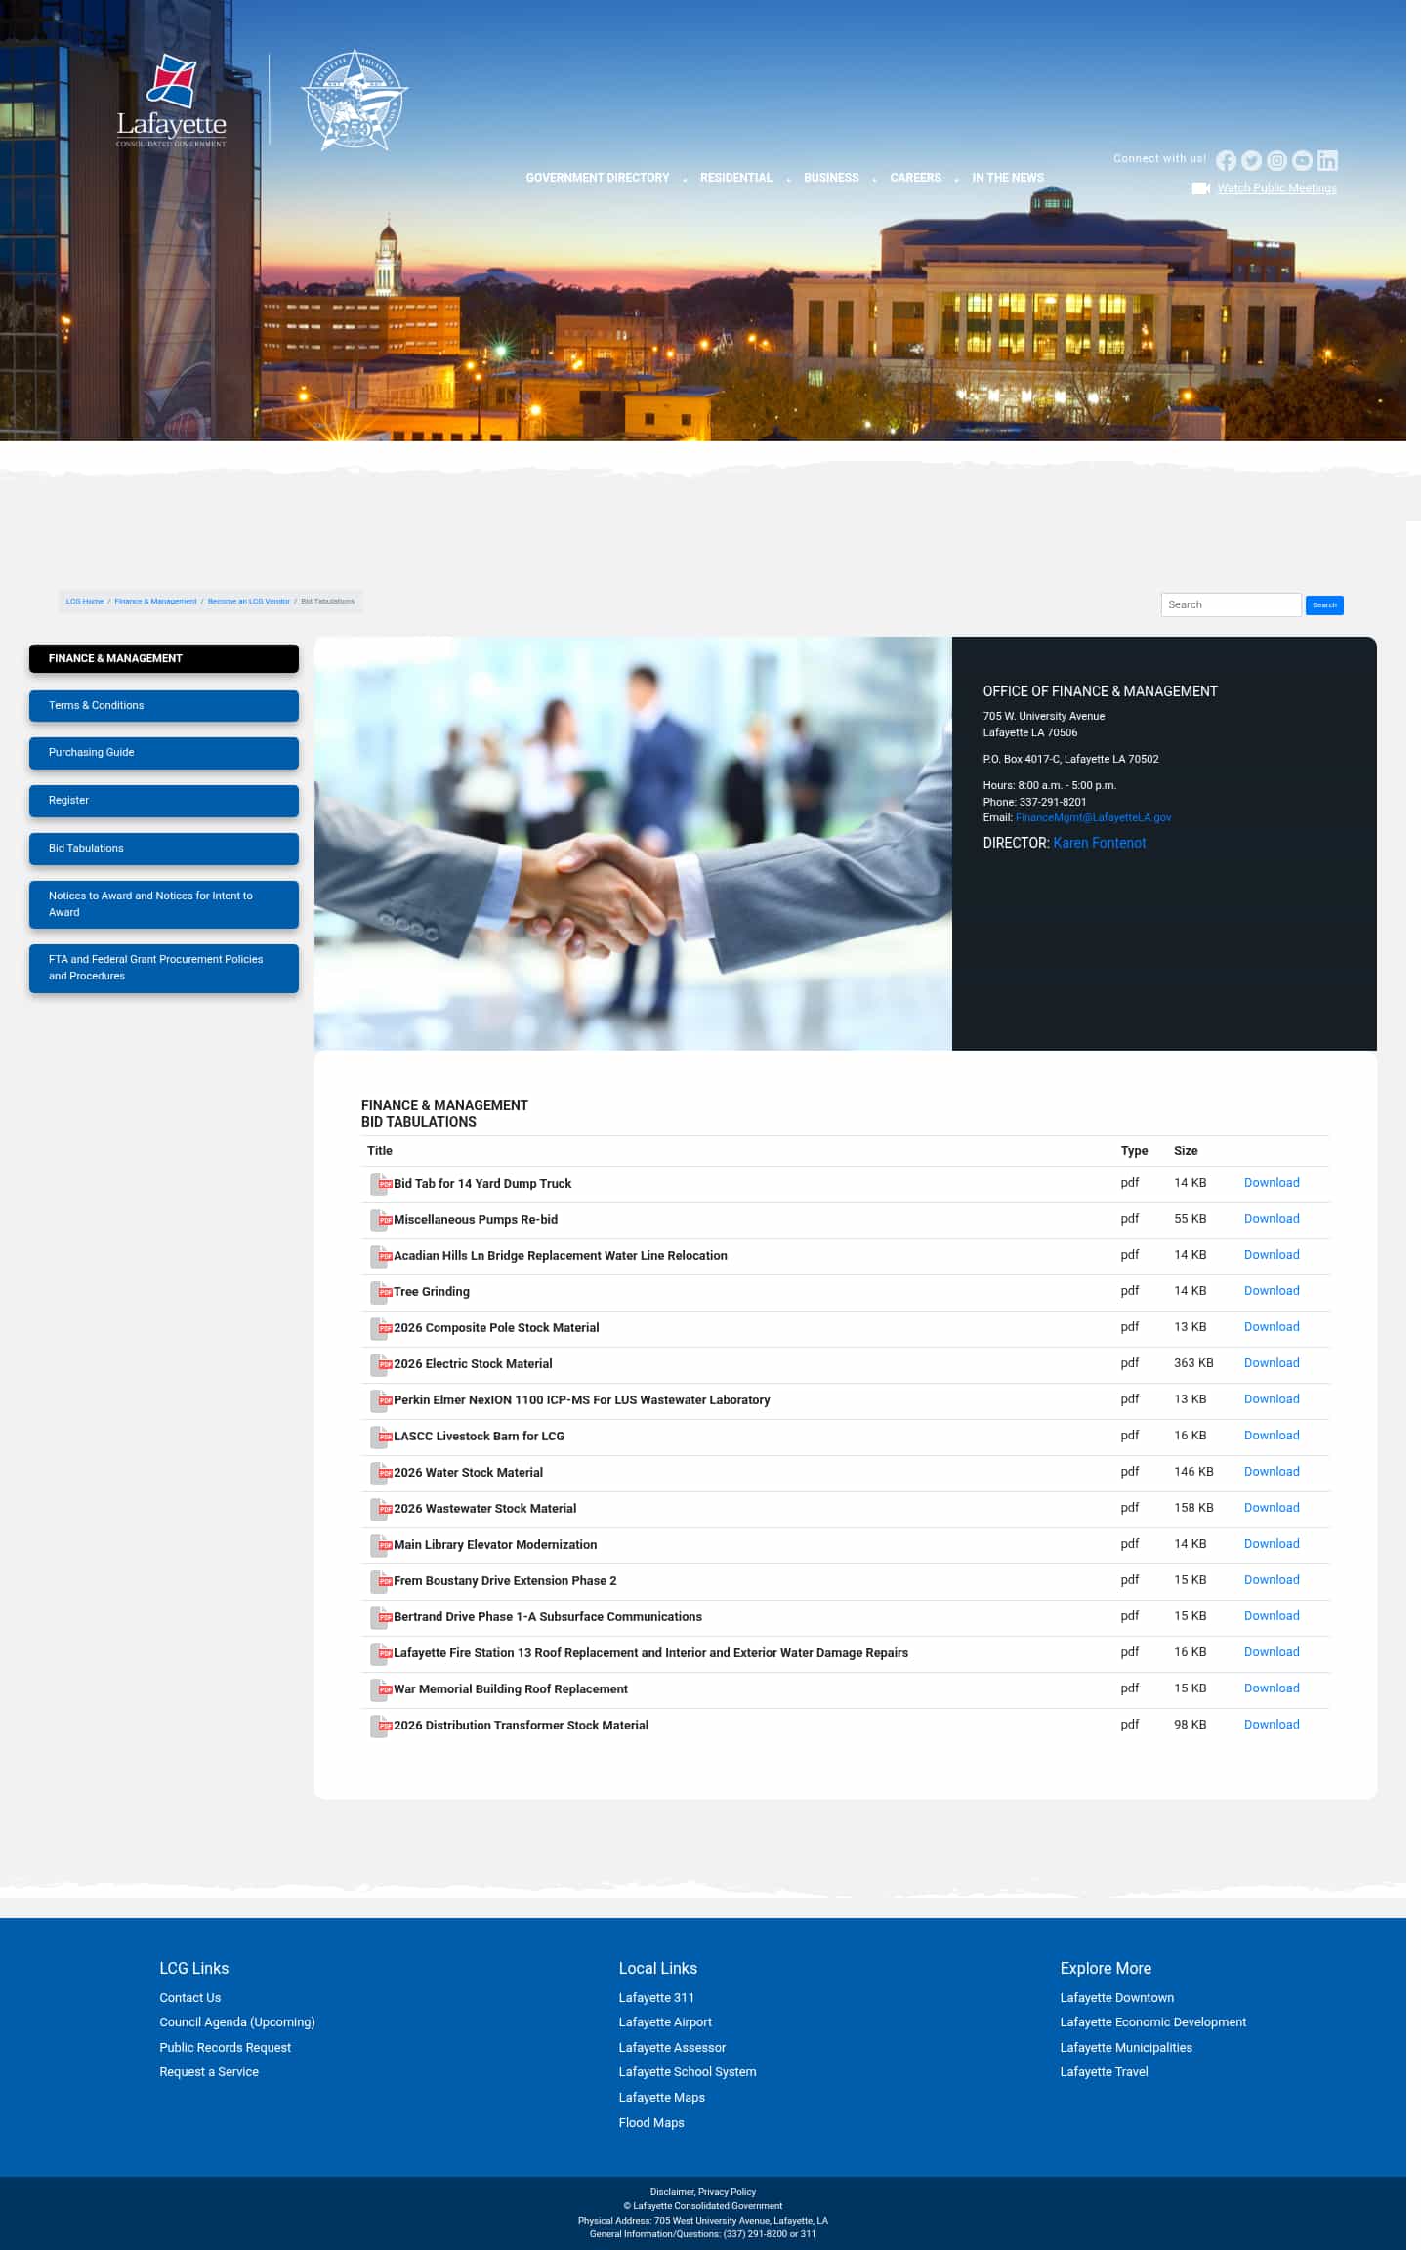Image resolution: width=1421 pixels, height=2250 pixels.
Task: Open the Business nav menu
Action: point(831,178)
